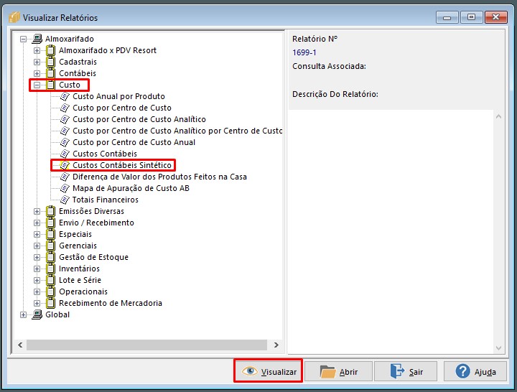This screenshot has width=517, height=392.
Task: Click the tree horizontal scrollbar thumb
Action: 146,345
